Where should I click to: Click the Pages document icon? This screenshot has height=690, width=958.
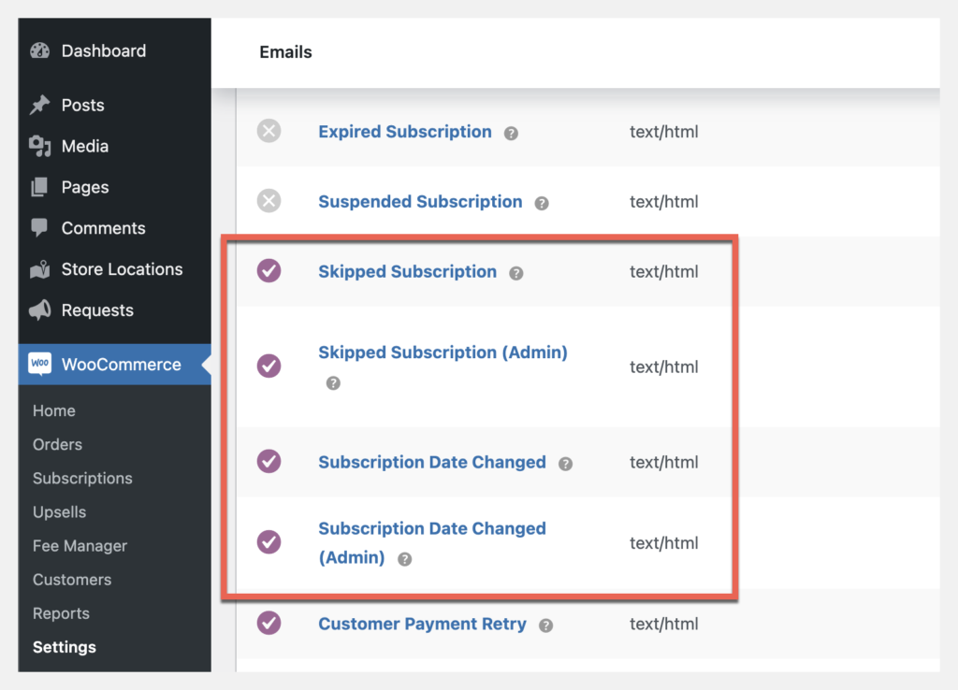(x=39, y=187)
